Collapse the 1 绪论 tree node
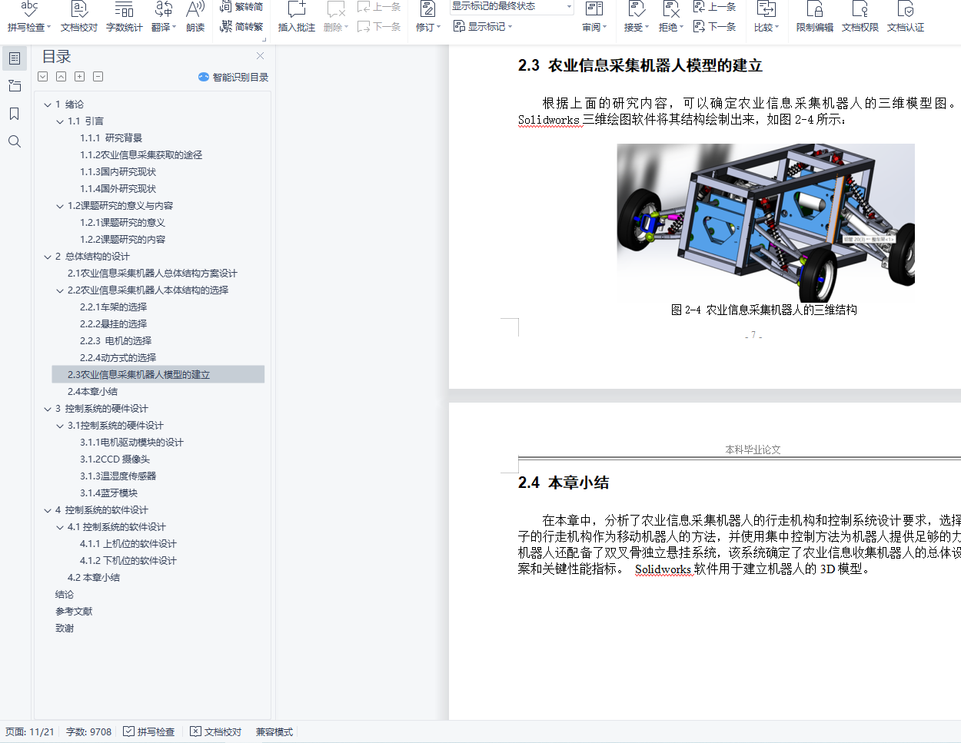This screenshot has height=743, width=961. (48, 104)
